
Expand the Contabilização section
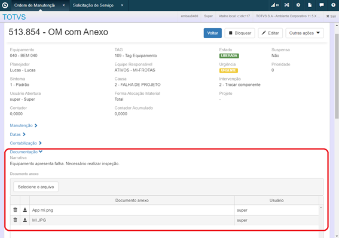coord(26,143)
